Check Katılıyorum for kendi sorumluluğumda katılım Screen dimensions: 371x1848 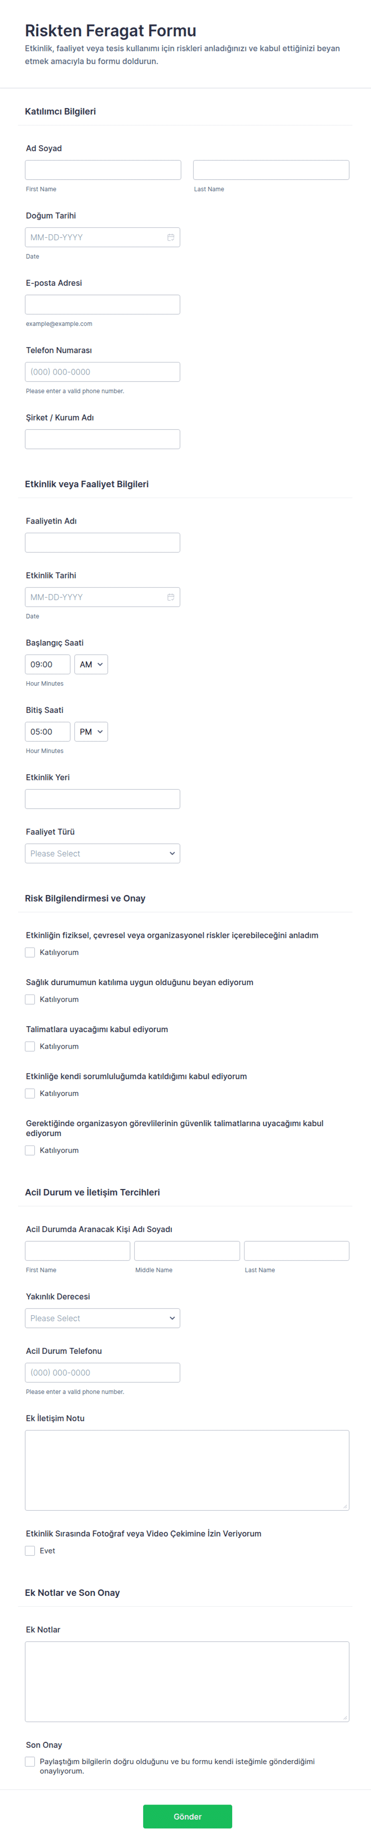click(30, 1093)
